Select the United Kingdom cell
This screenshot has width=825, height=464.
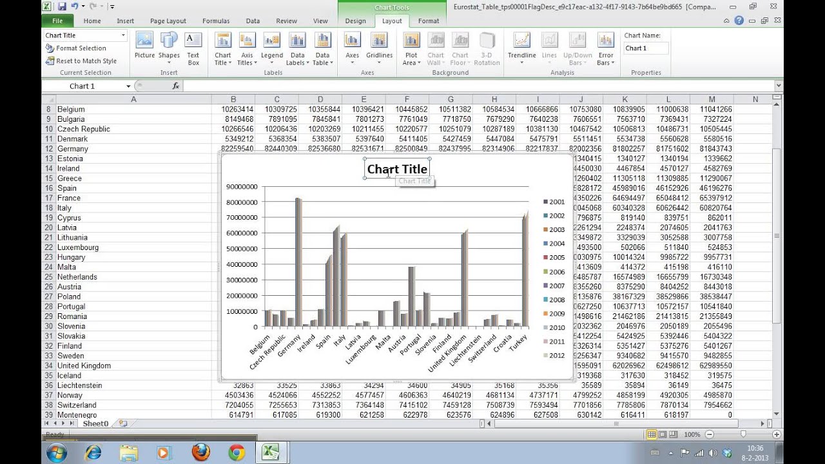click(133, 365)
